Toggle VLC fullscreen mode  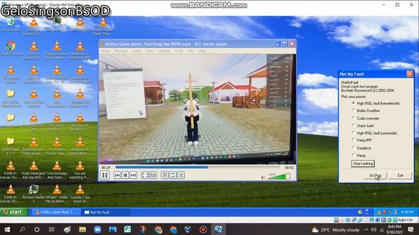[x=145, y=175]
